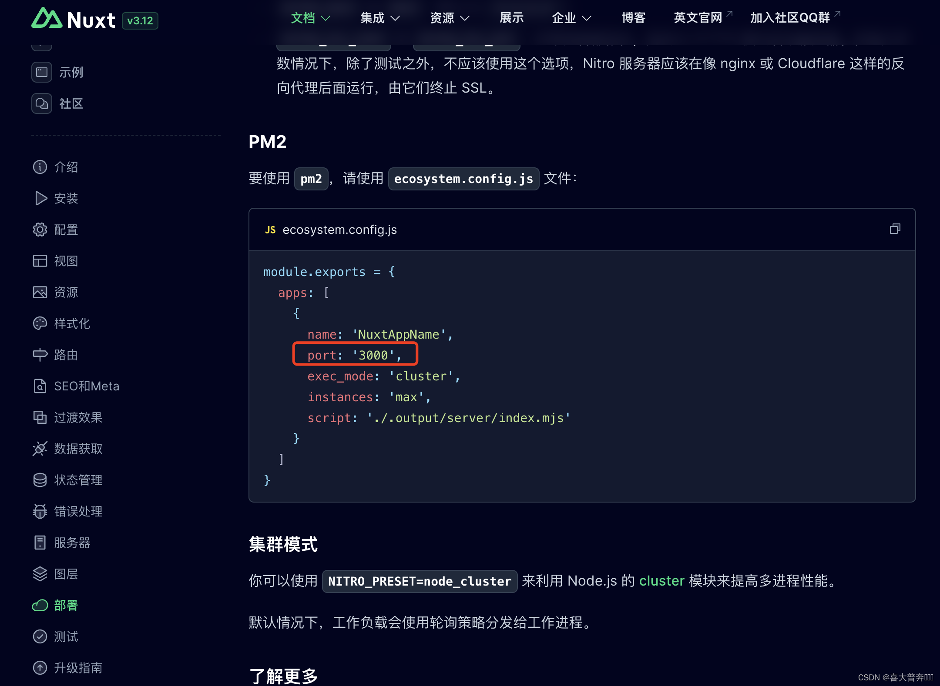This screenshot has height=686, width=940.
Task: Click the 资源 image icon in sidebar
Action: tap(40, 292)
